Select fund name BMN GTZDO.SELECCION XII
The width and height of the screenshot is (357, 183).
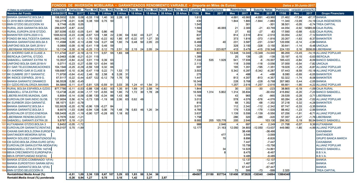(26, 24)
